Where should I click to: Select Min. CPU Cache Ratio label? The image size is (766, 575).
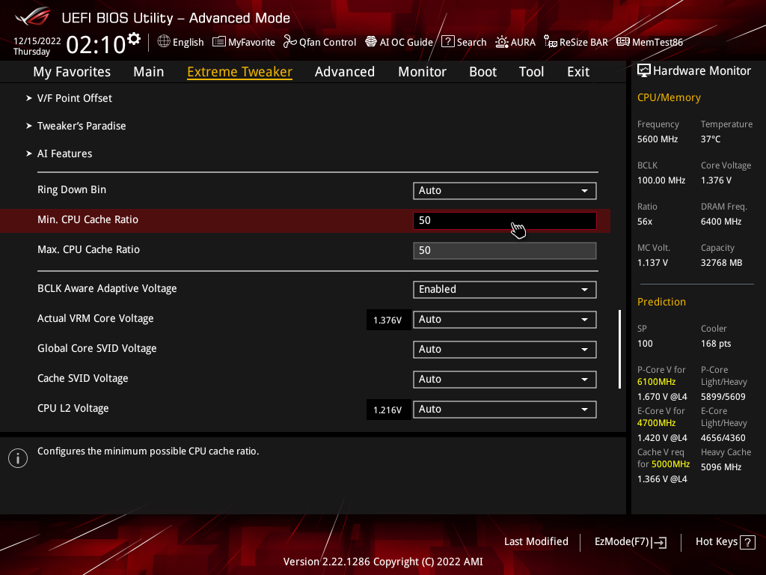[x=88, y=219]
